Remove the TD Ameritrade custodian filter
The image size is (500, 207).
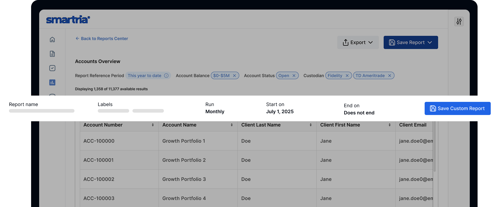point(390,76)
